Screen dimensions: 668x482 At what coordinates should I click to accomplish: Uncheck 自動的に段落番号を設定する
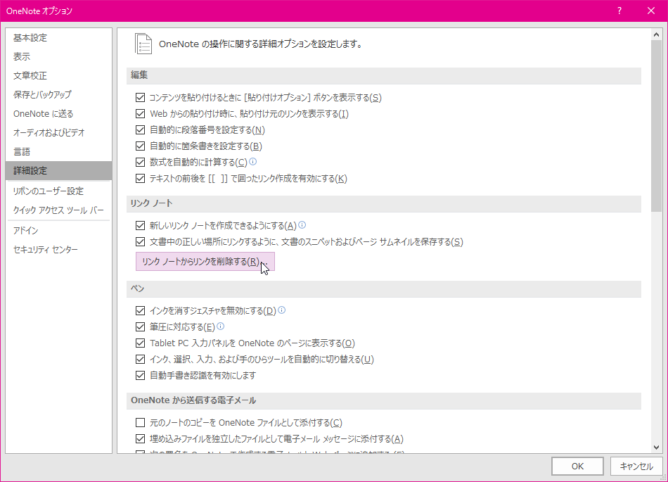coord(140,130)
